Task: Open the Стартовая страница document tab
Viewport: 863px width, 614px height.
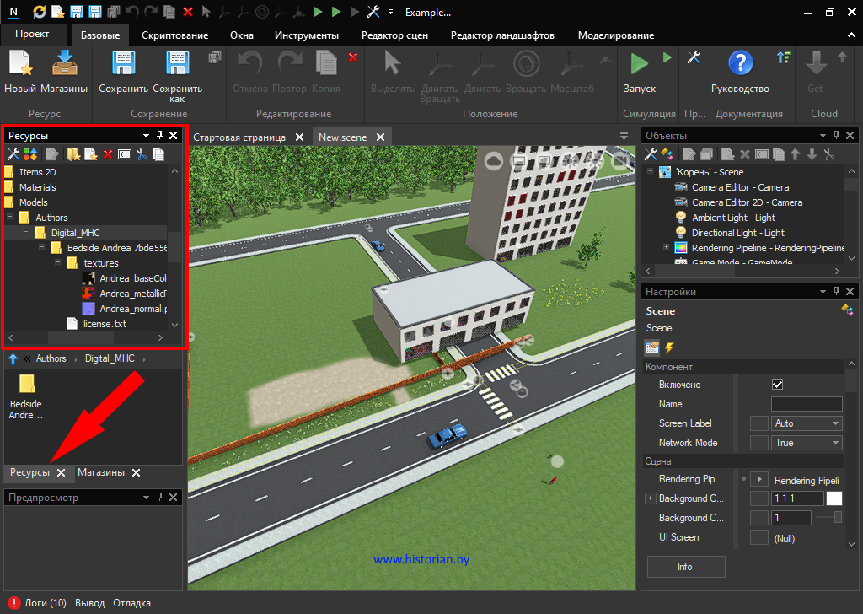Action: pos(239,137)
